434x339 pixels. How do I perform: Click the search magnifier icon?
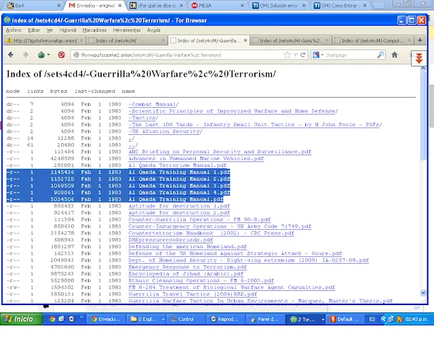click(381, 55)
